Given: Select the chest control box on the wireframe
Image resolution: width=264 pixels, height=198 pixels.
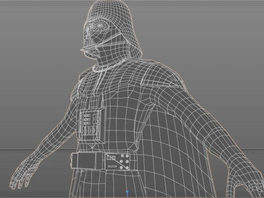Looking at the screenshot, I should (92, 125).
